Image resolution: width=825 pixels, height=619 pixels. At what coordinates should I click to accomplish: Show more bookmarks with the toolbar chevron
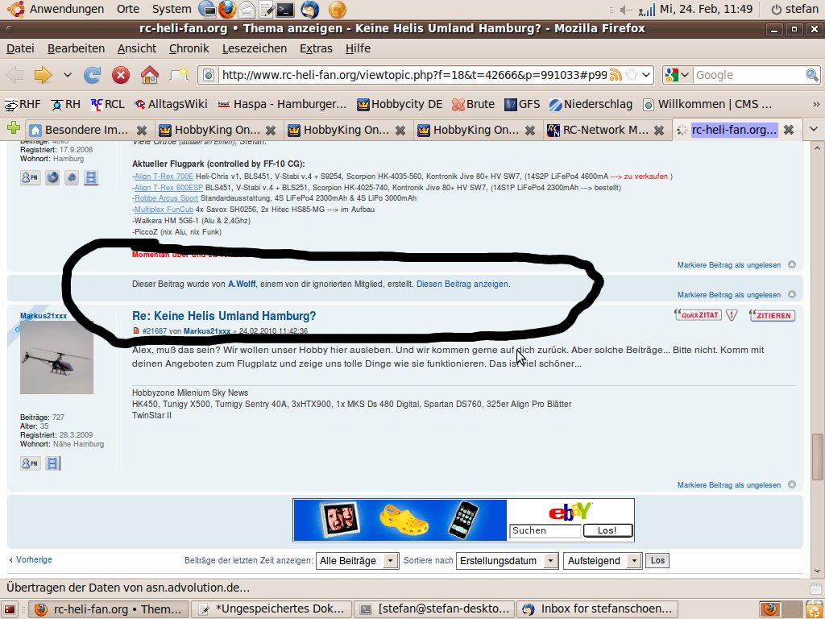[x=816, y=104]
